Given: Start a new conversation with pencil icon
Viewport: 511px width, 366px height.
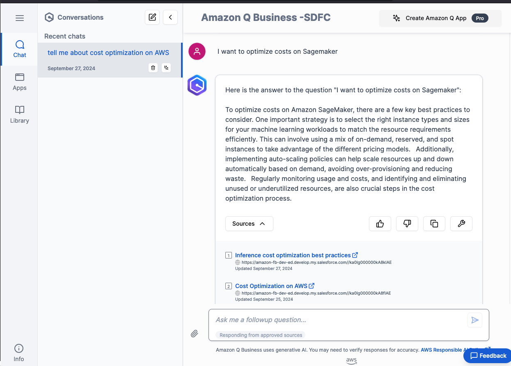Looking at the screenshot, I should click(x=152, y=17).
